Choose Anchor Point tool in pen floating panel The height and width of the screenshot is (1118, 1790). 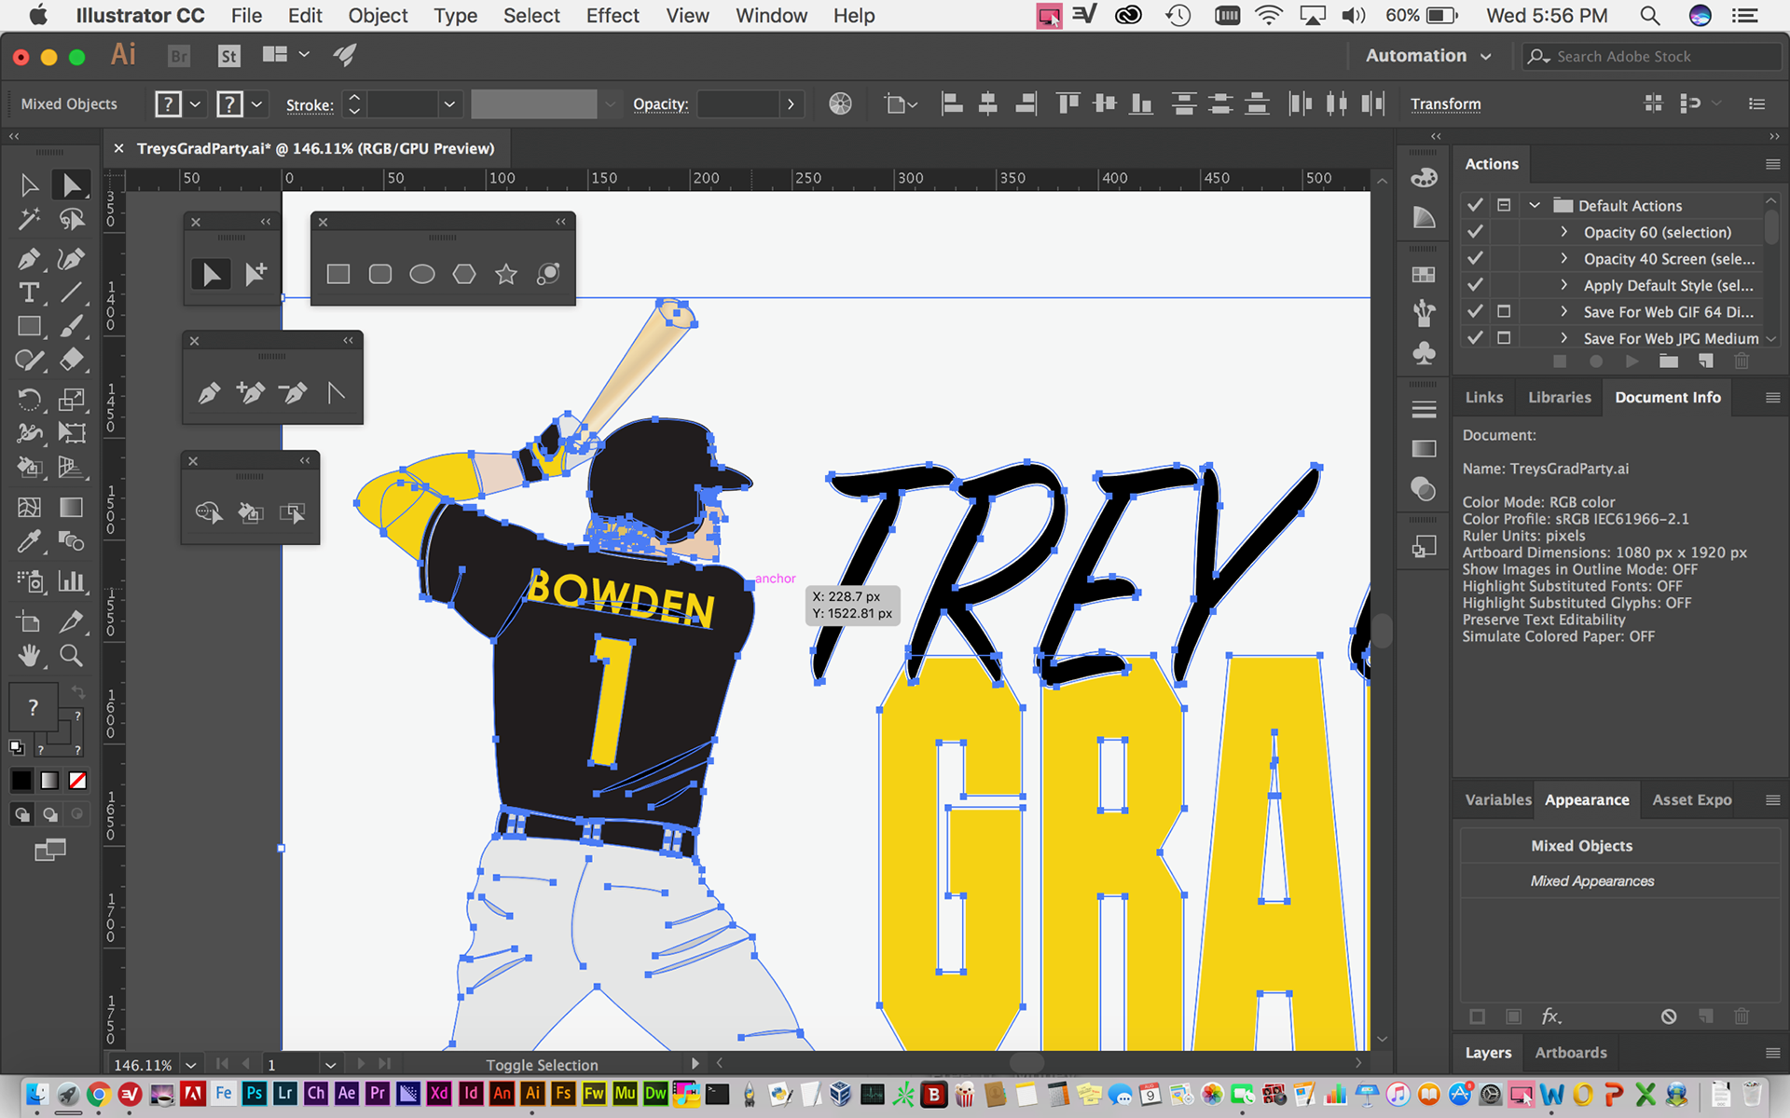tap(336, 392)
